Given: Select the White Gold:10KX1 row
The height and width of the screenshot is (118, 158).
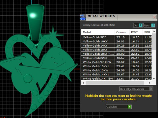Looking at the screenshot, I should [117, 66].
